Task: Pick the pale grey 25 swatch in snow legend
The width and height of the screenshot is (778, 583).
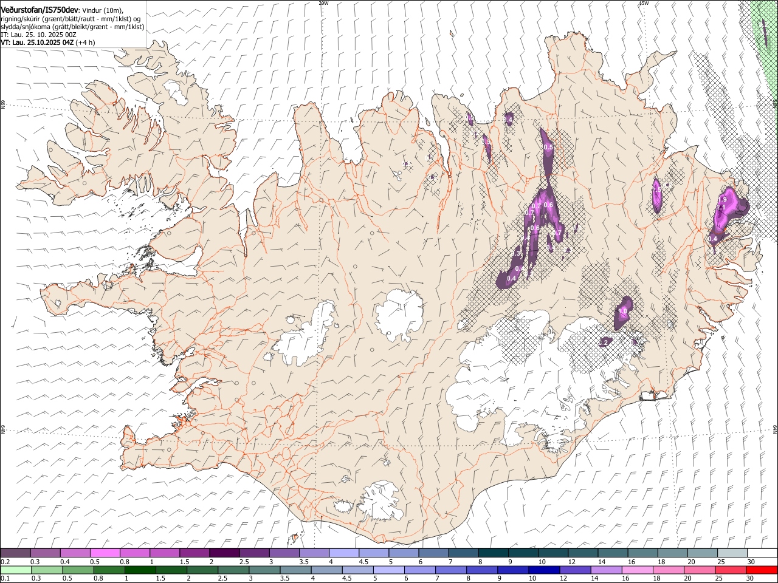Action: click(733, 553)
